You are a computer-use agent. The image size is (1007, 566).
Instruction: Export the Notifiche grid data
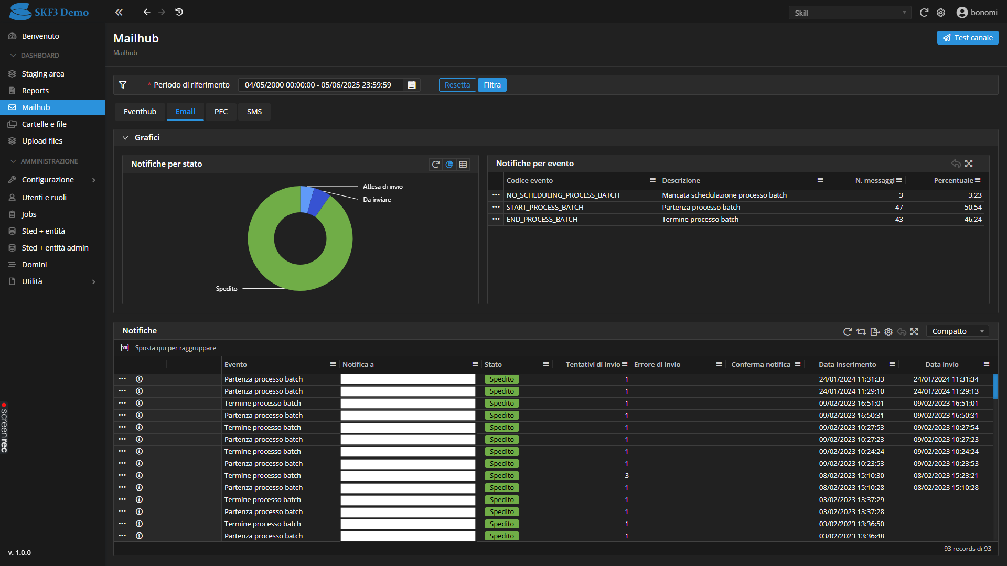[875, 332]
